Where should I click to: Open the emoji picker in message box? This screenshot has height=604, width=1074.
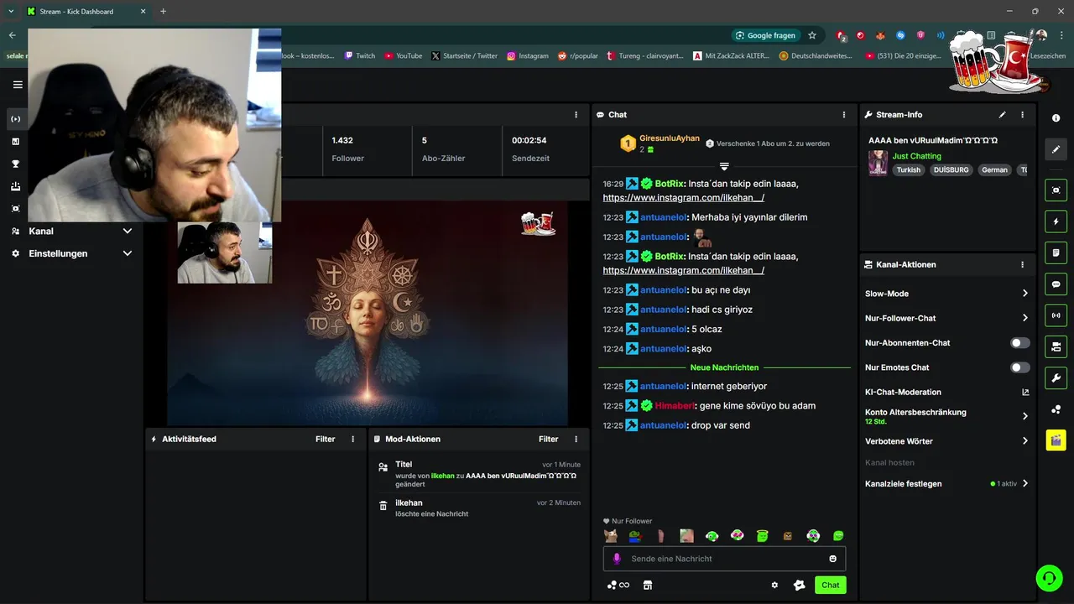coord(832,559)
